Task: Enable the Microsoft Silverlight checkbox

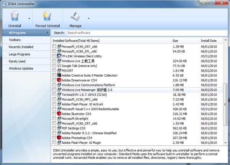Action: (54, 118)
